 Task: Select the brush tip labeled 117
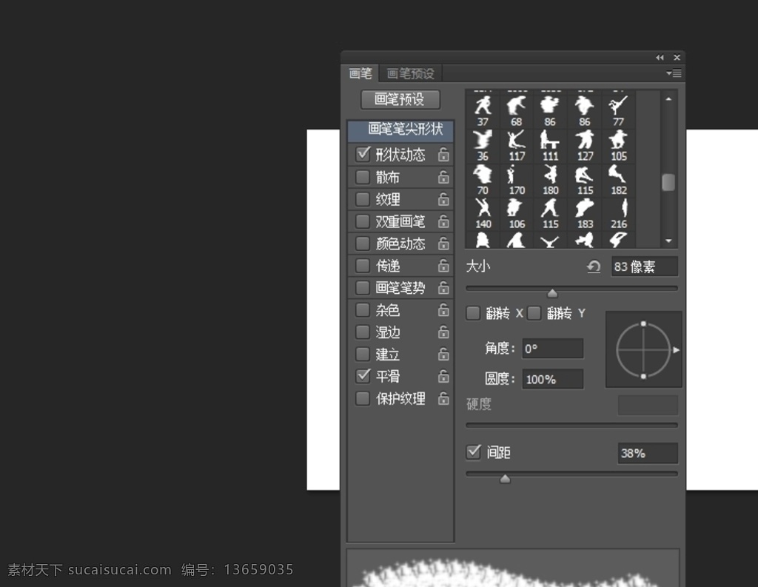(x=517, y=146)
